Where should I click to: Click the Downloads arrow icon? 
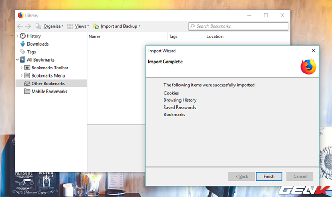[x=23, y=44]
